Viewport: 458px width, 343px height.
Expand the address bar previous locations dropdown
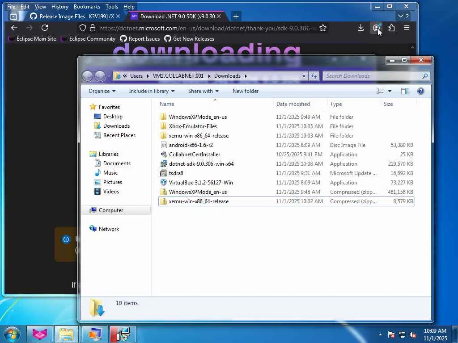(304, 76)
